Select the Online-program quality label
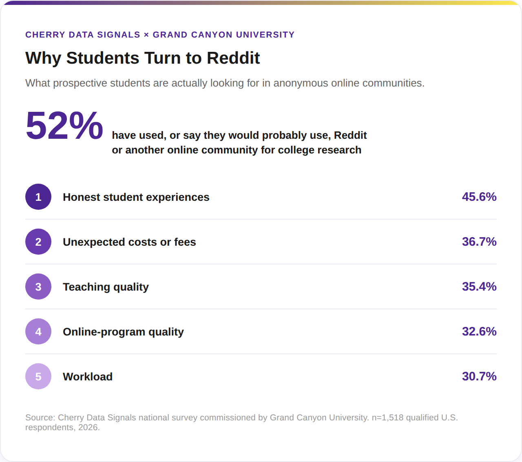 tap(123, 332)
